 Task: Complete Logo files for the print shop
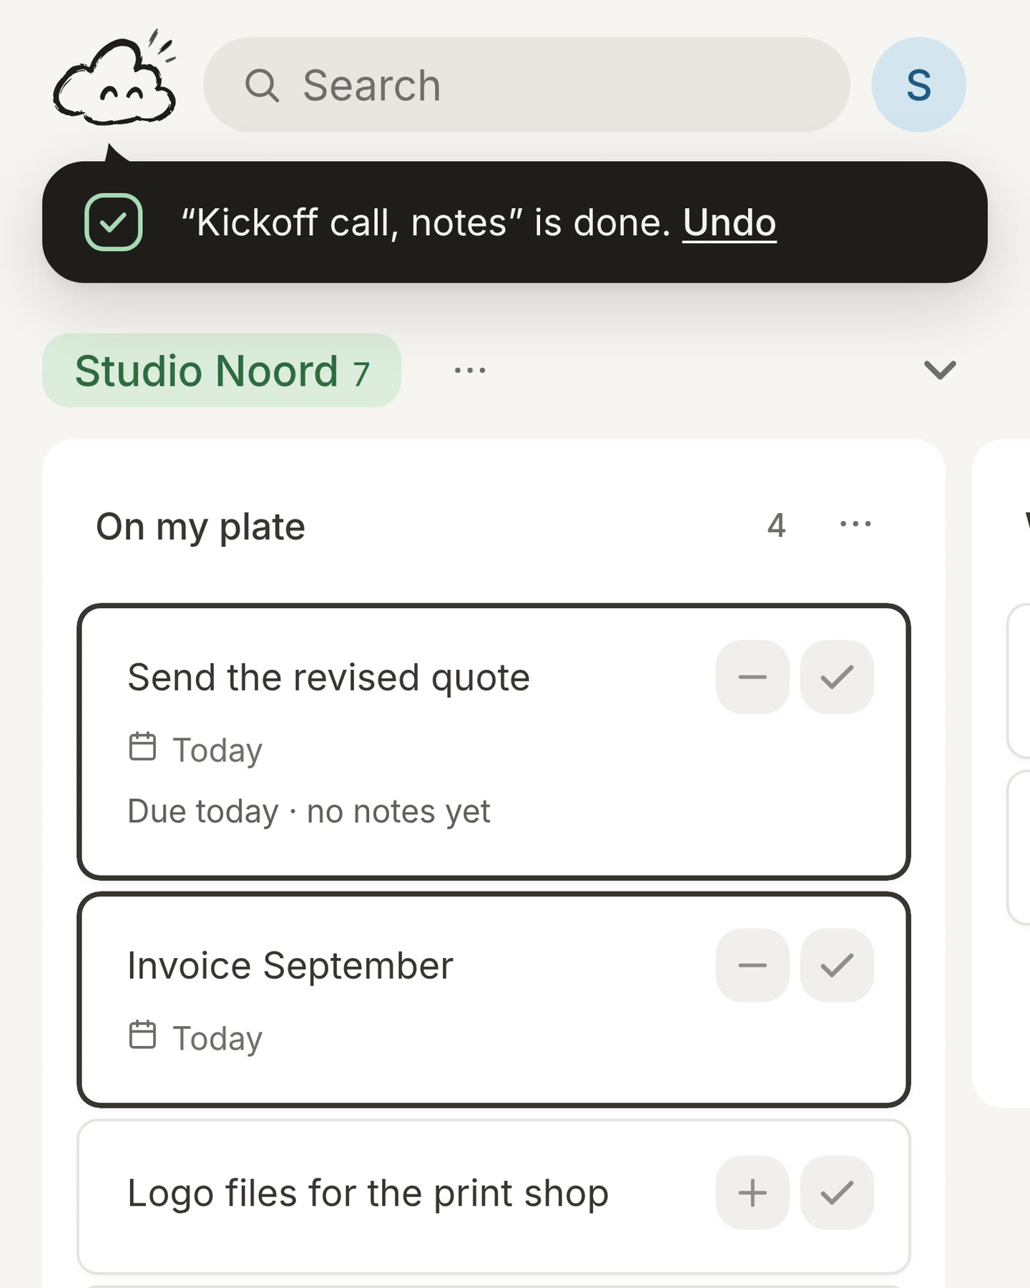(x=837, y=1193)
